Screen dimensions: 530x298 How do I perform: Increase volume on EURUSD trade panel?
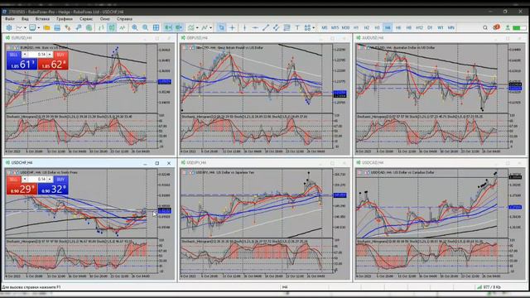click(50, 55)
